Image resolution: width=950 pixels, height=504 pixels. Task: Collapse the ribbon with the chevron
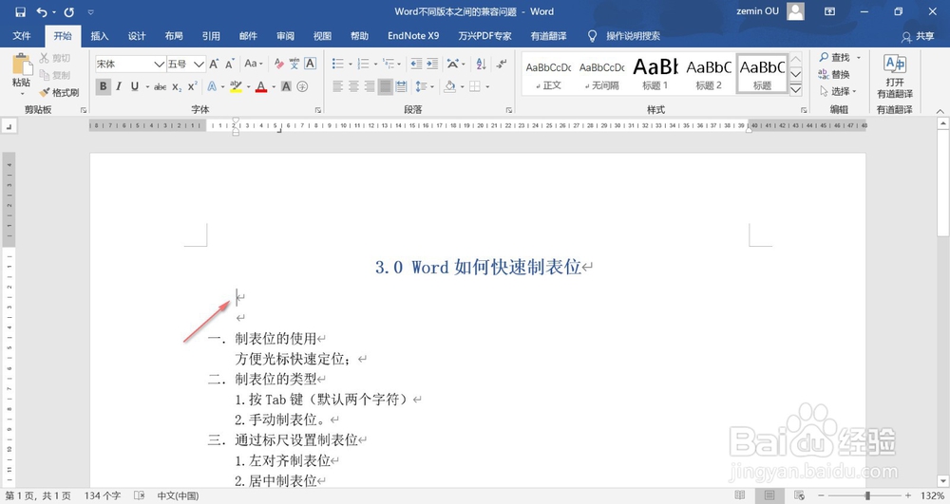940,111
